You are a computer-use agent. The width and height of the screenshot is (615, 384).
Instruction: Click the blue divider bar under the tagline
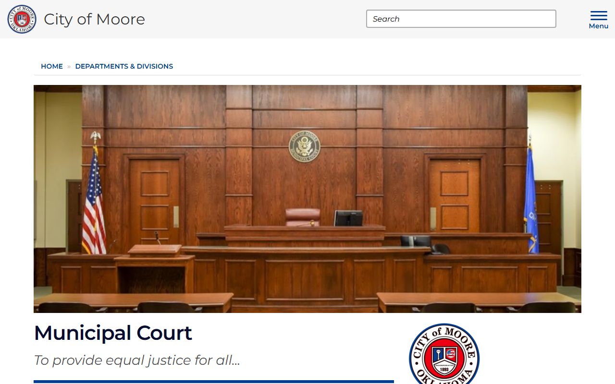point(214,382)
